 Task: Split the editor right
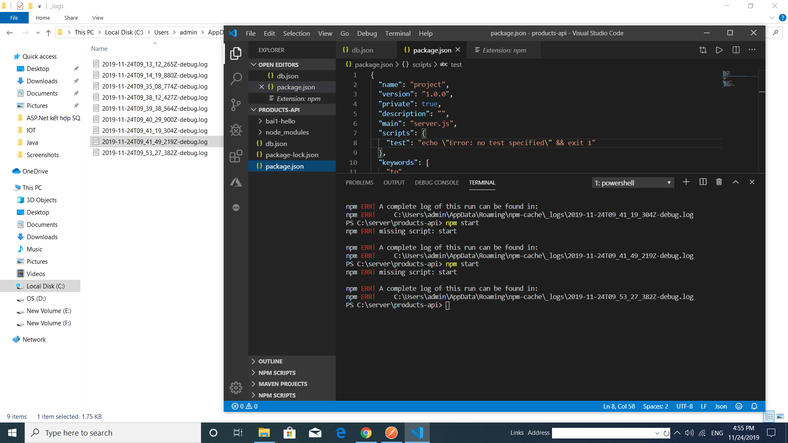pos(736,50)
